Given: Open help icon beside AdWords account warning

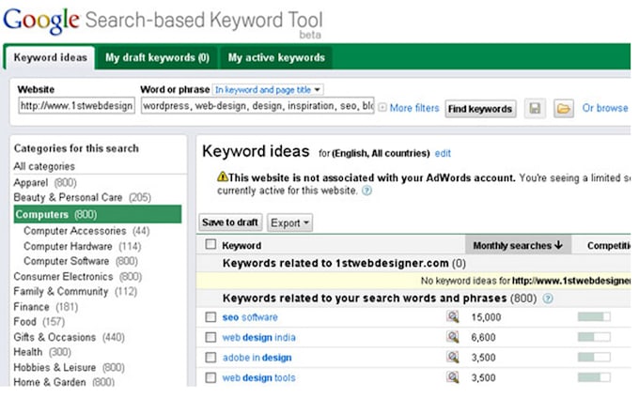Looking at the screenshot, I should tap(366, 191).
